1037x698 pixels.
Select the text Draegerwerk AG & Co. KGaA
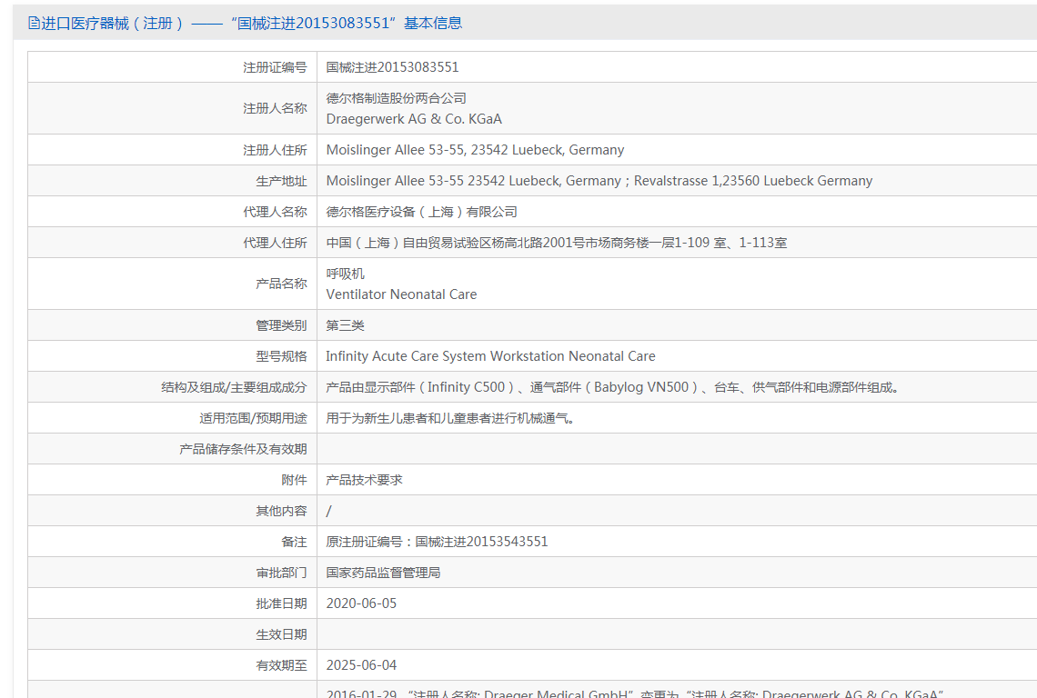tap(414, 119)
